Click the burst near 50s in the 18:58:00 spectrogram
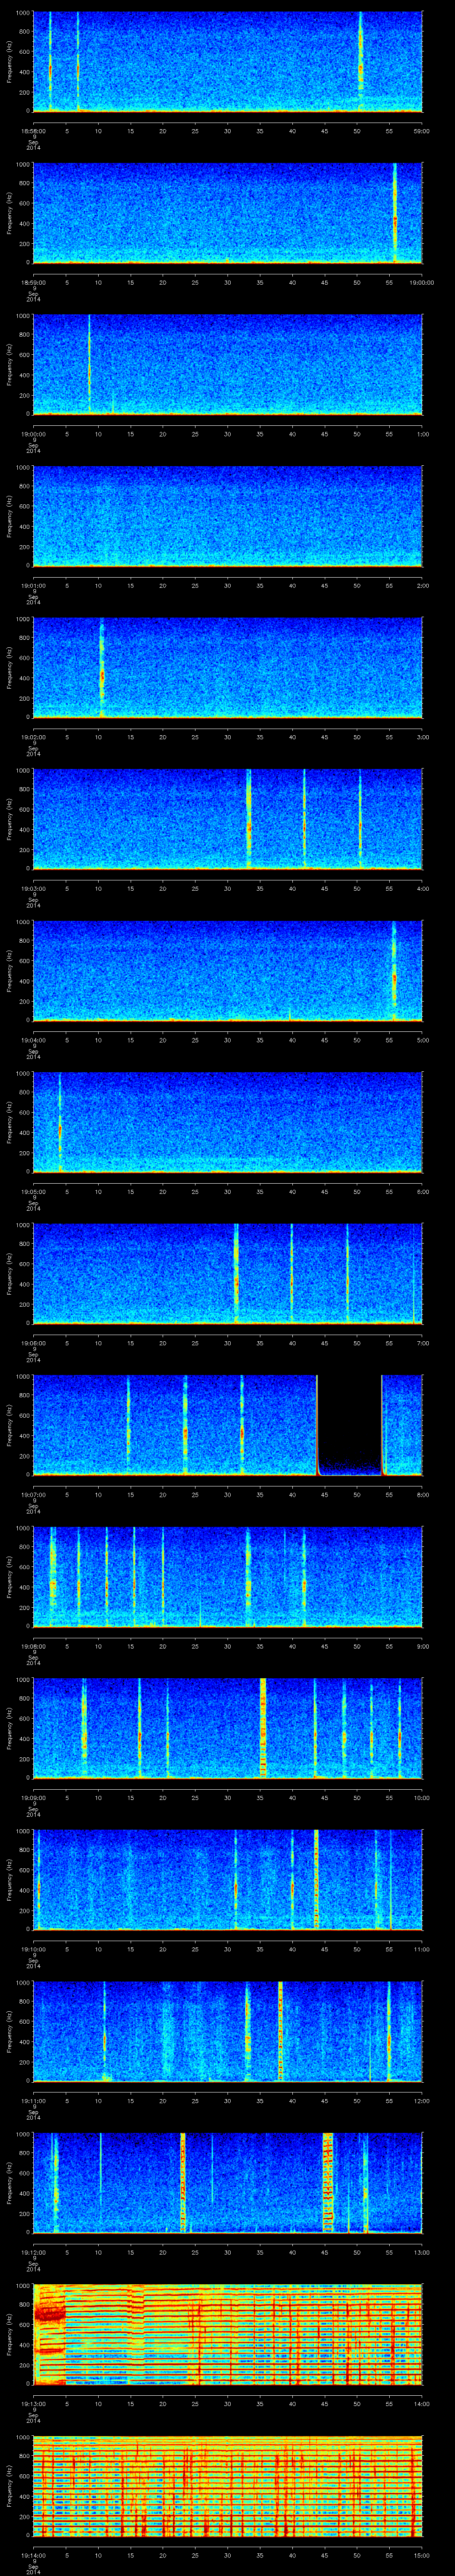 point(361,62)
